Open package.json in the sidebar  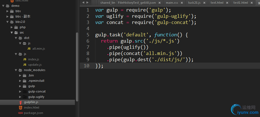34,113
